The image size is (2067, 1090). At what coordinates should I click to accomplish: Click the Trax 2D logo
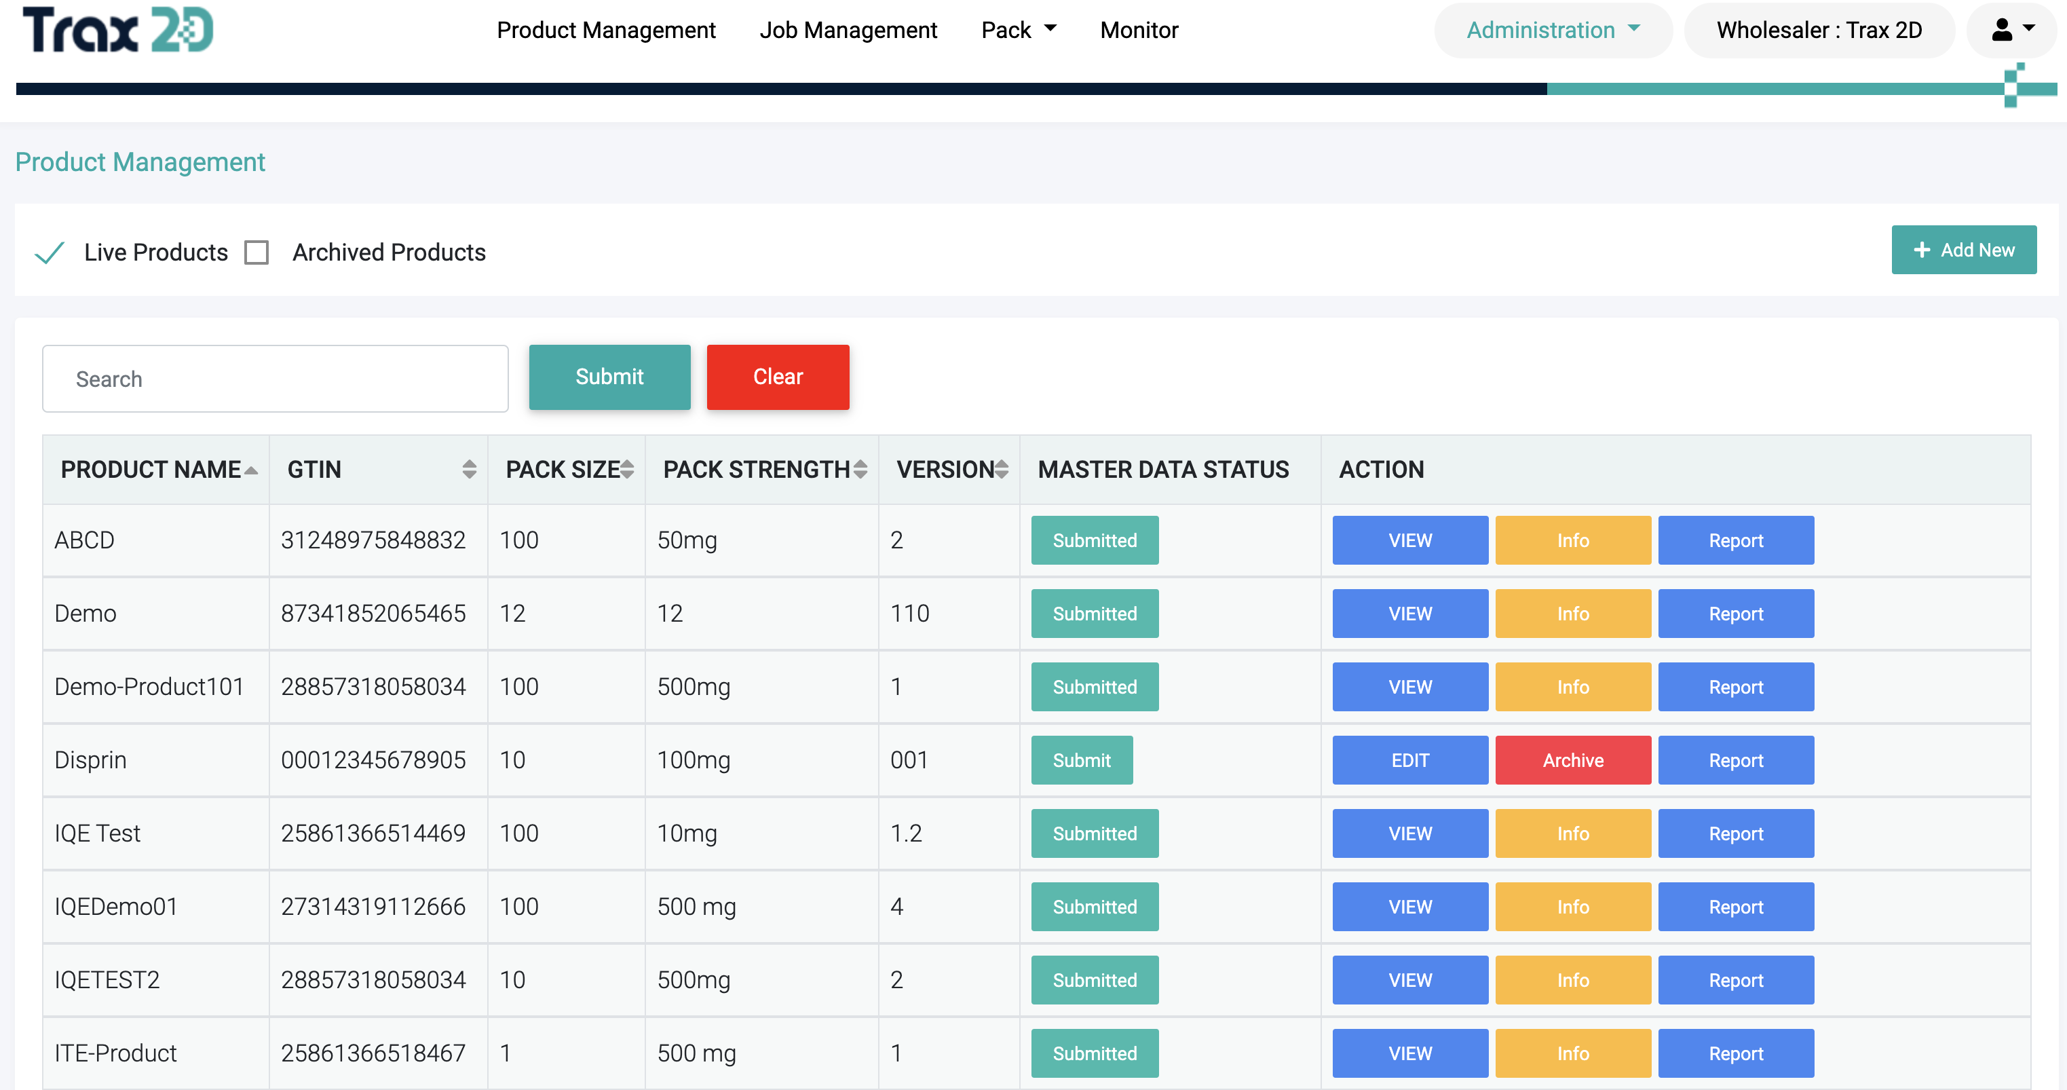pyautogui.click(x=118, y=30)
